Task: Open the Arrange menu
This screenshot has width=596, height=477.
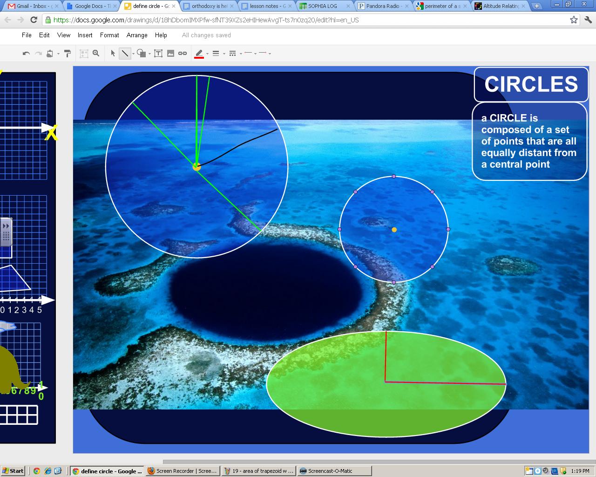Action: tap(137, 35)
